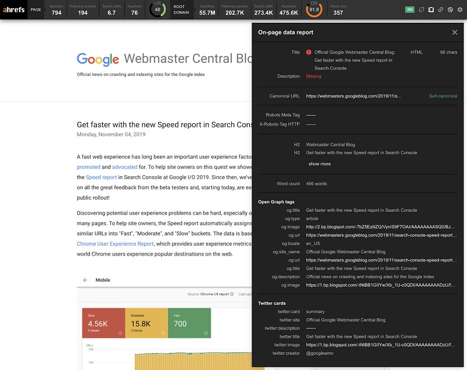Open the broken links checker icon
467x370 pixels.
[421, 9]
